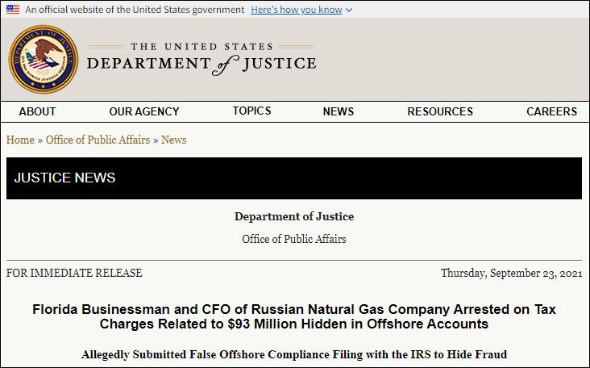Click the JUSTICE NEWS black banner

click(294, 178)
